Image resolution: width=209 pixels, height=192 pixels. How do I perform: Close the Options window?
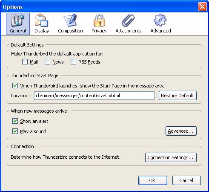point(202,6)
